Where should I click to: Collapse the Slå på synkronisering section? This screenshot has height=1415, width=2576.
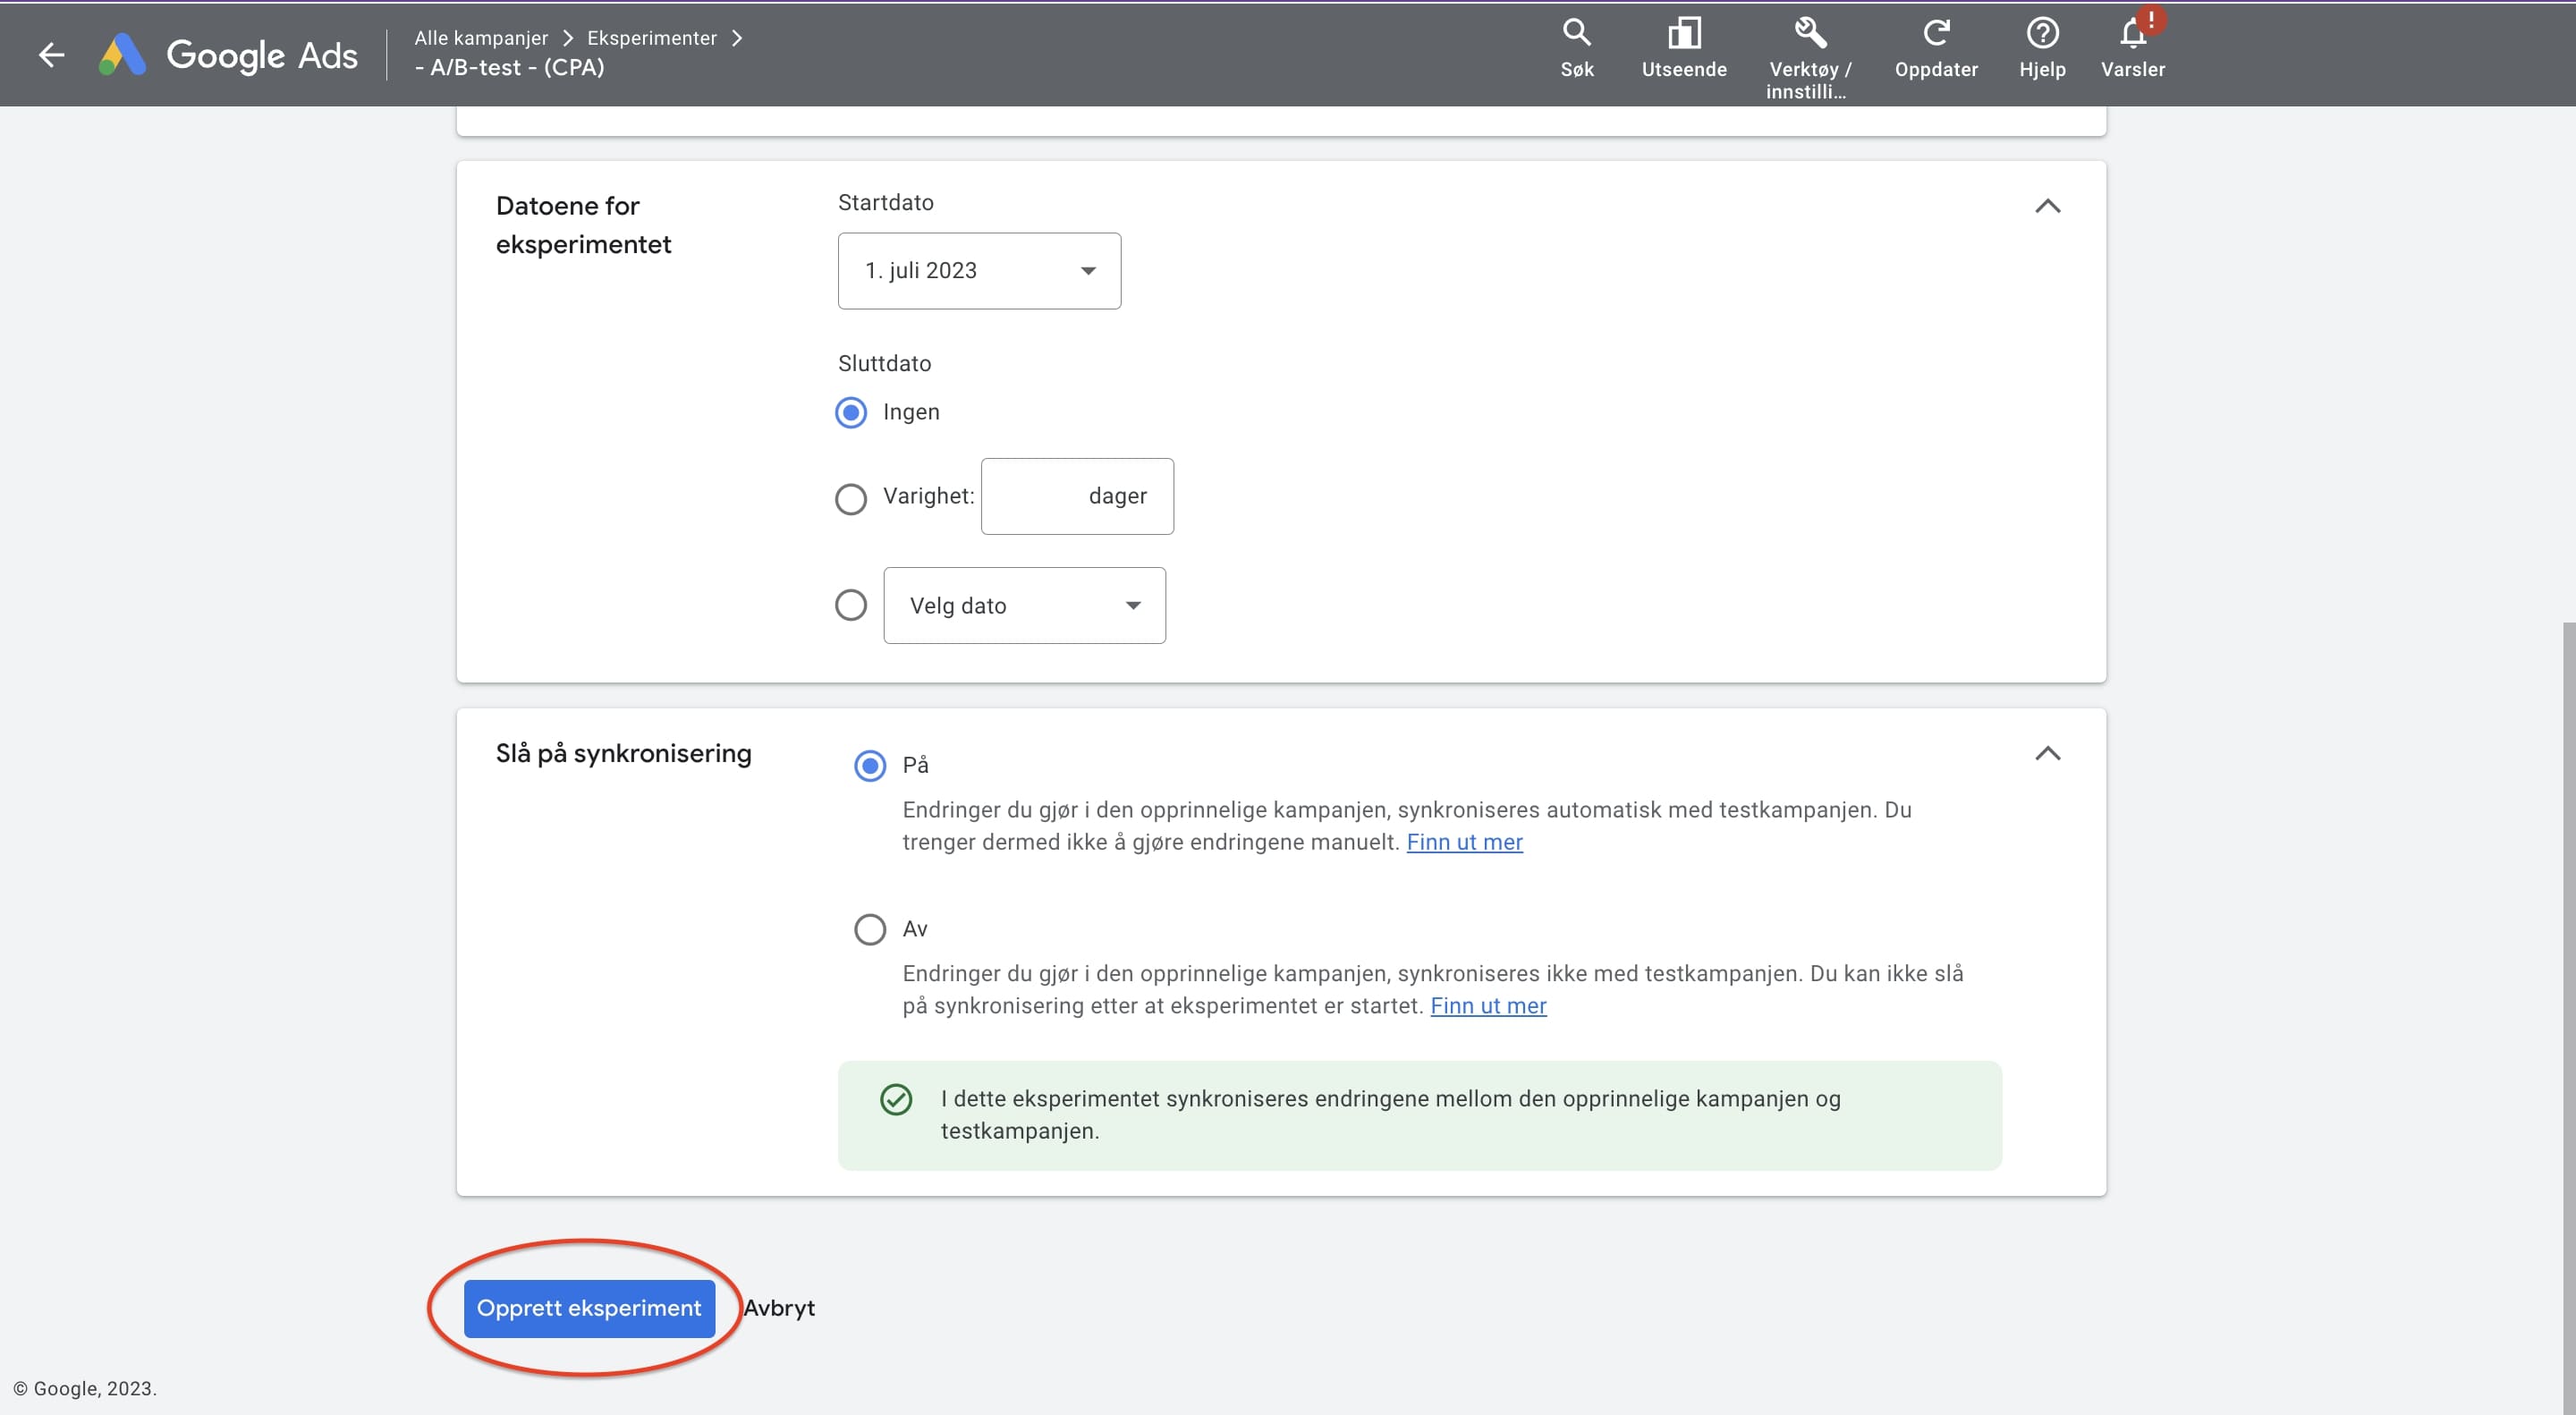[x=2047, y=754]
